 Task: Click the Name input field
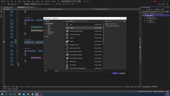(79, 71)
